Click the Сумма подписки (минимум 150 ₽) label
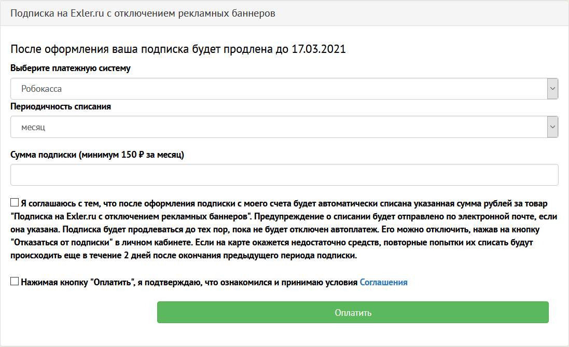The width and height of the screenshot is (569, 347). [97, 155]
